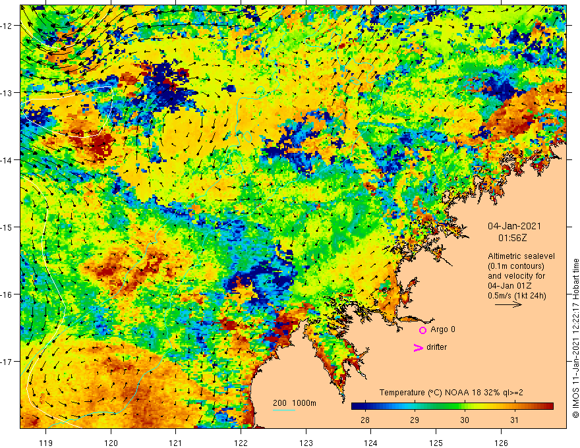Click the longitude axis label 122
The image size is (580, 448).
pyautogui.click(x=241, y=443)
